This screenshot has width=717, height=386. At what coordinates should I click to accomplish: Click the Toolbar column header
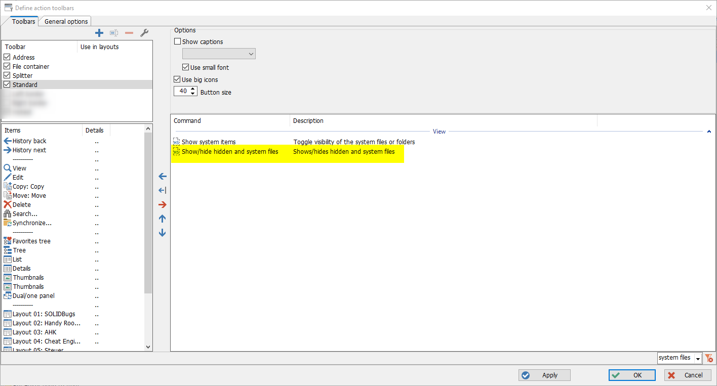[x=39, y=47]
